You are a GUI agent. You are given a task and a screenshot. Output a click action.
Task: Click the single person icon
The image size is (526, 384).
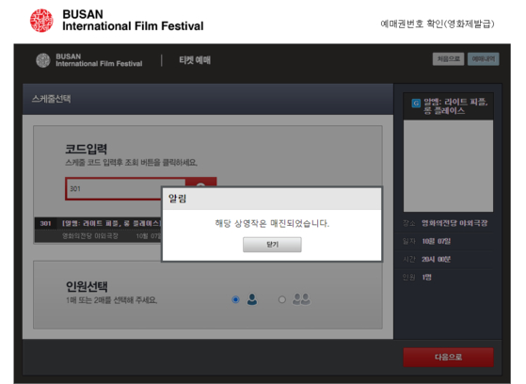[x=252, y=299]
